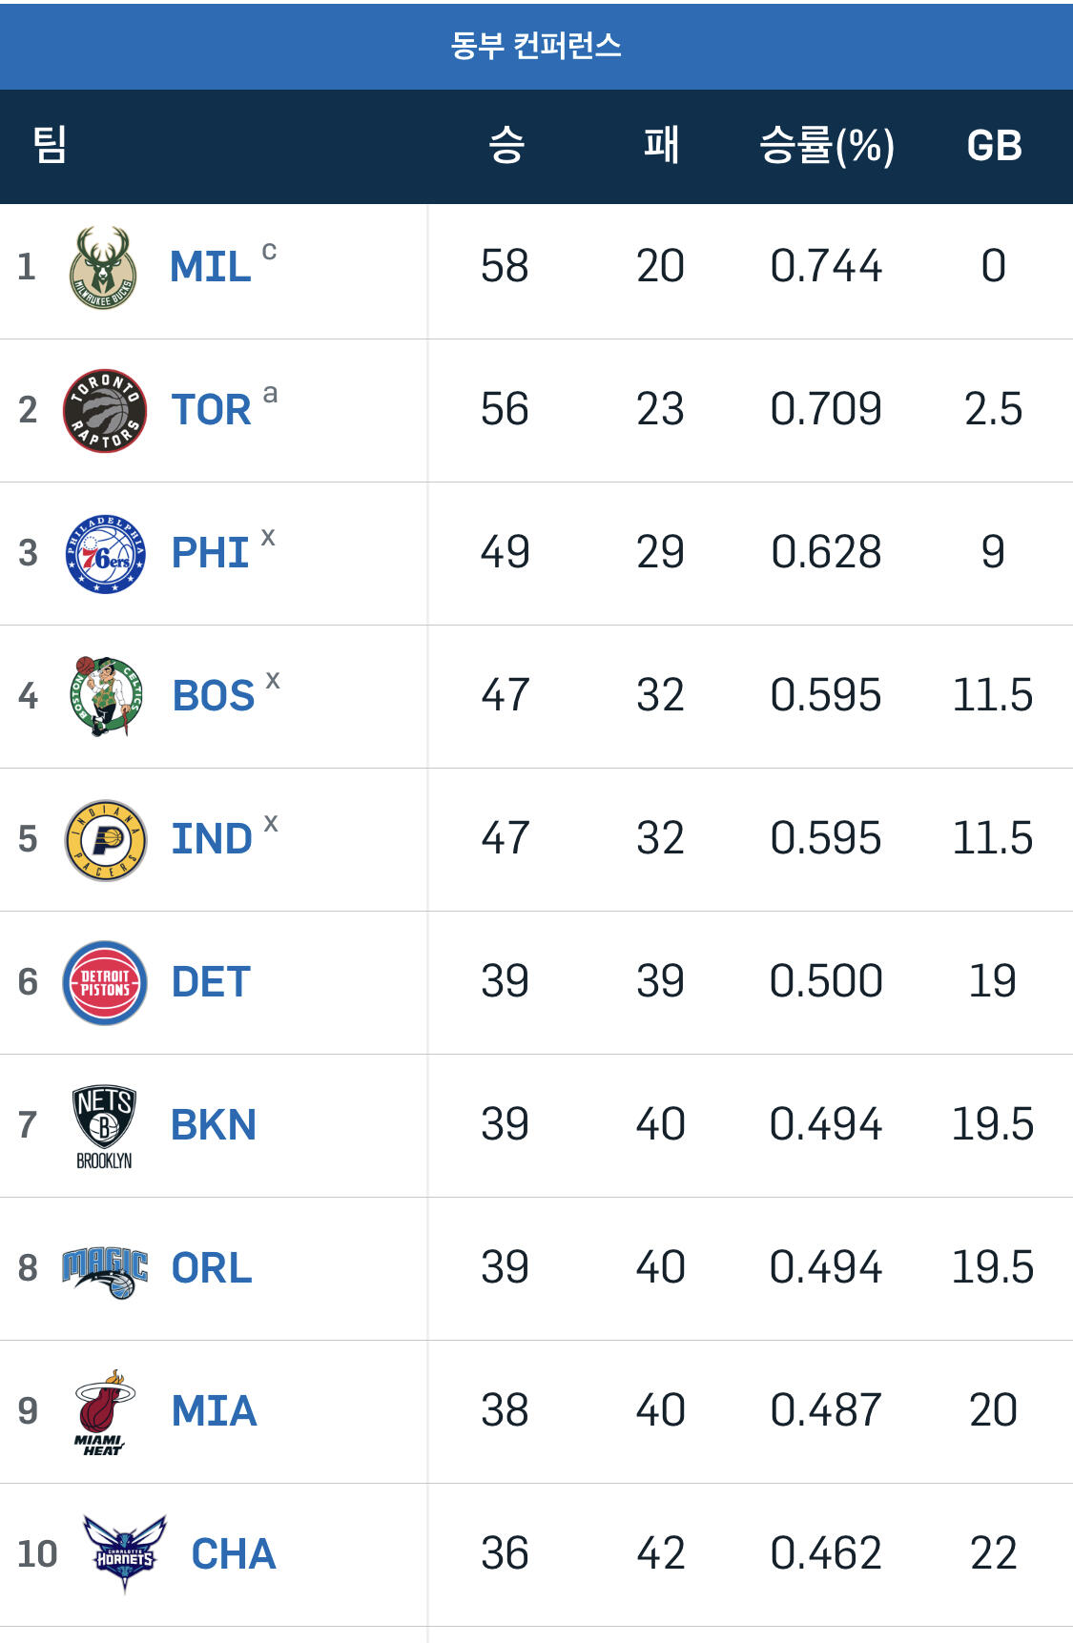
Task: Sort by the 승률(%) column header
Action: (826, 146)
